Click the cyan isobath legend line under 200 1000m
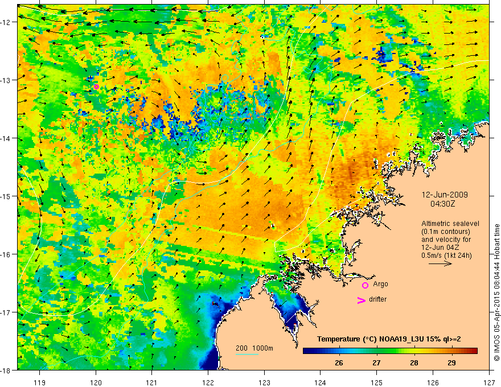Screen dimensions: 501x387 (x=247, y=354)
